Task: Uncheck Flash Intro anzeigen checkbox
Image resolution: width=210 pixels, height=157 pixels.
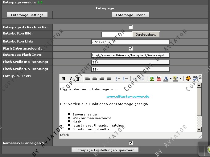Action: coord(131,48)
